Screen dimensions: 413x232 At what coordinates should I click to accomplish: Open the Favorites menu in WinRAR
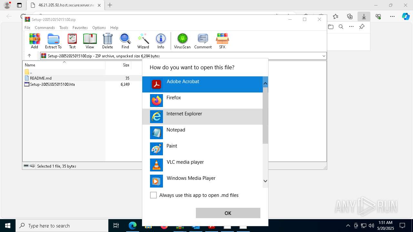(x=80, y=28)
